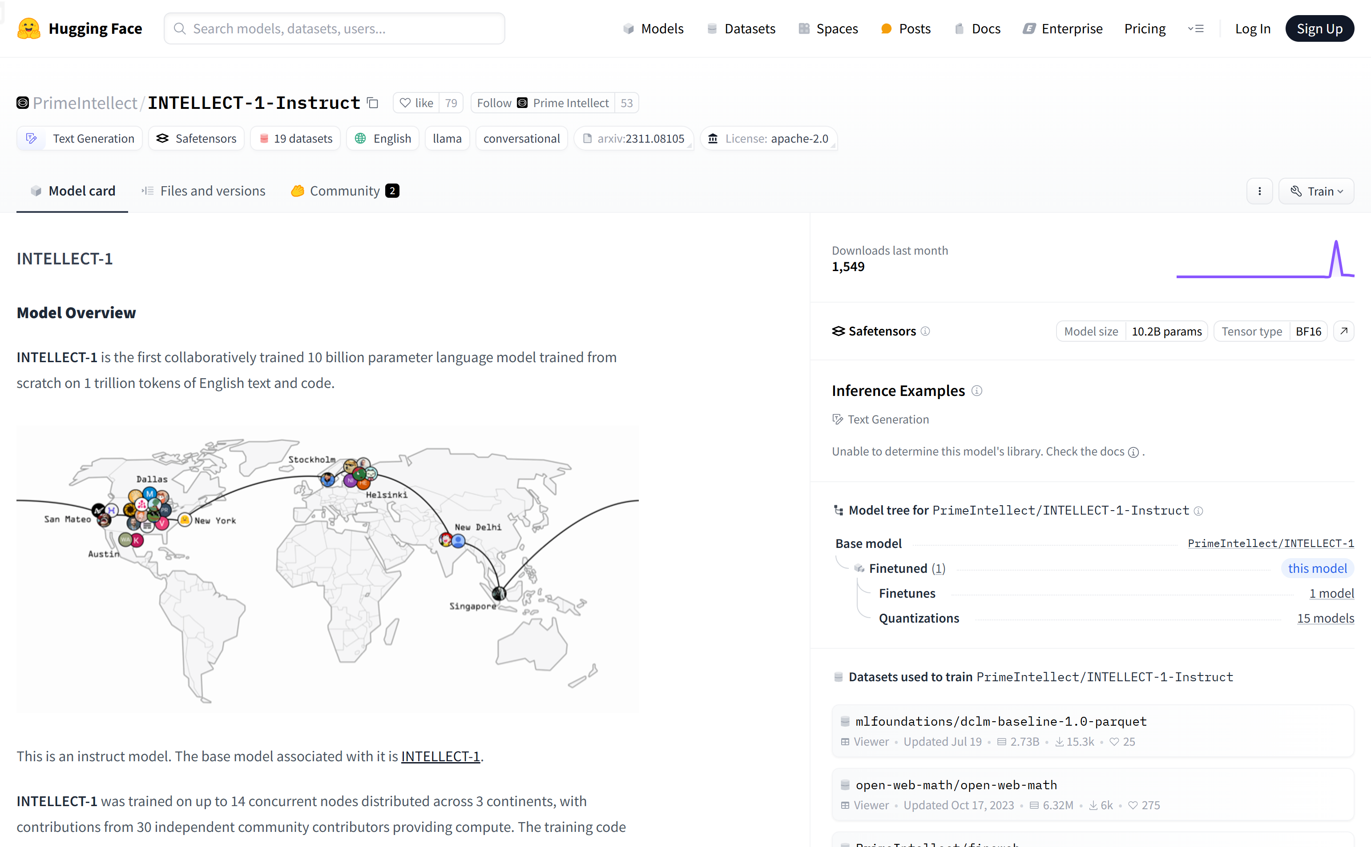Click the Safetensors sidebar heading icon
1371x847 pixels.
pyautogui.click(x=838, y=331)
